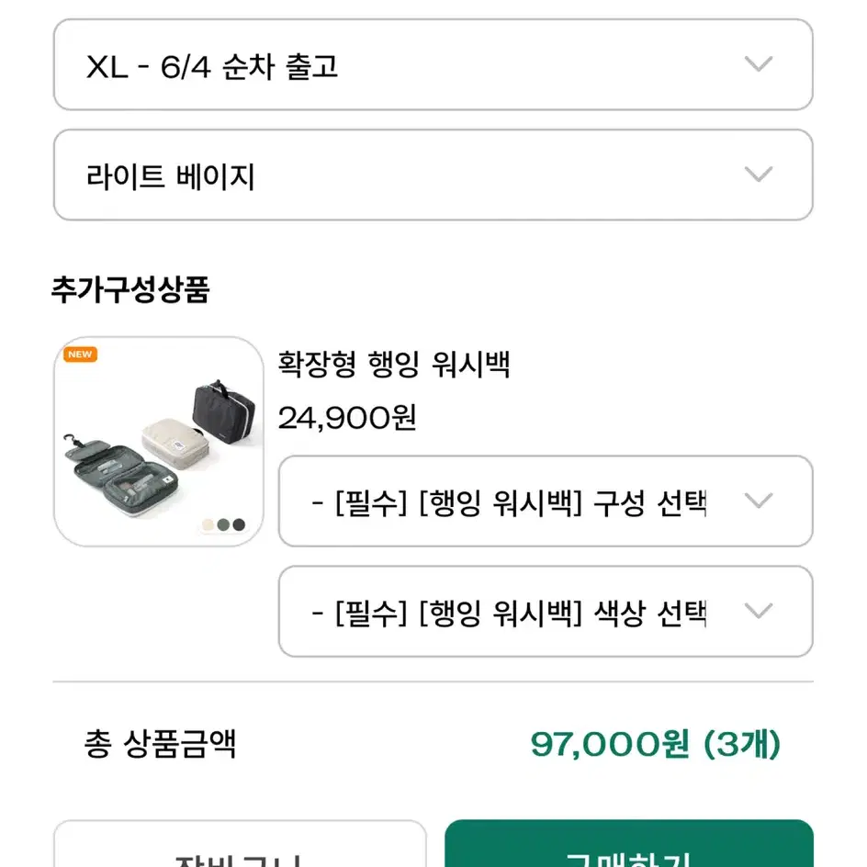This screenshot has width=867, height=867.
Task: Tap the green 구매하기 buy button
Action: (x=629, y=844)
